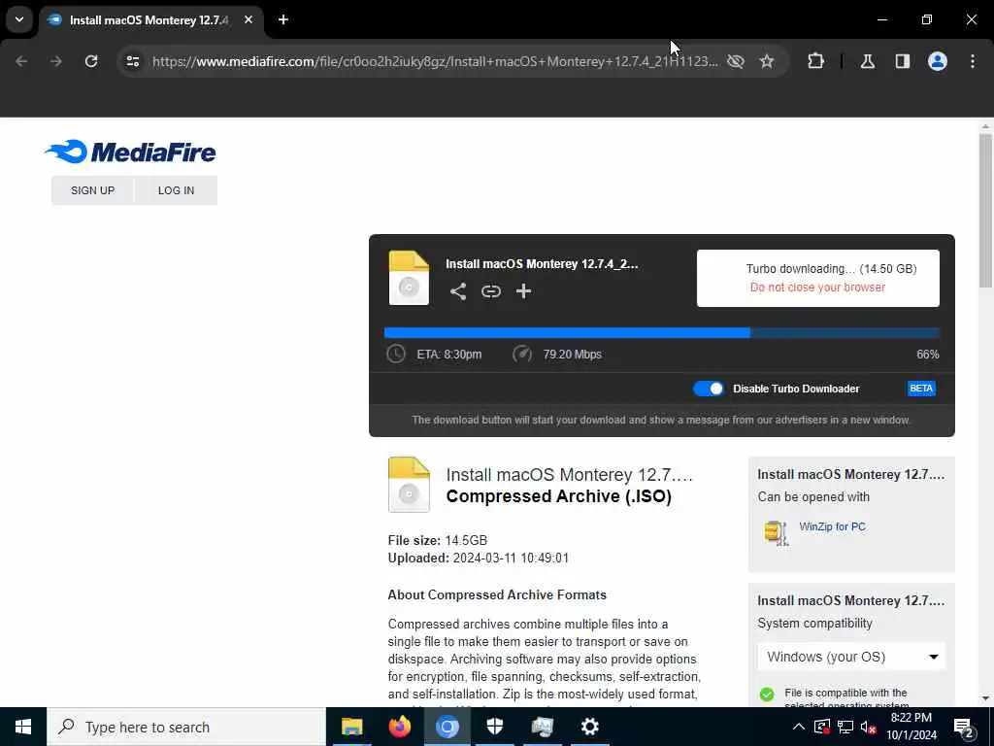Image resolution: width=994 pixels, height=746 pixels.
Task: Go back using the browser back arrow
Action: [x=21, y=61]
